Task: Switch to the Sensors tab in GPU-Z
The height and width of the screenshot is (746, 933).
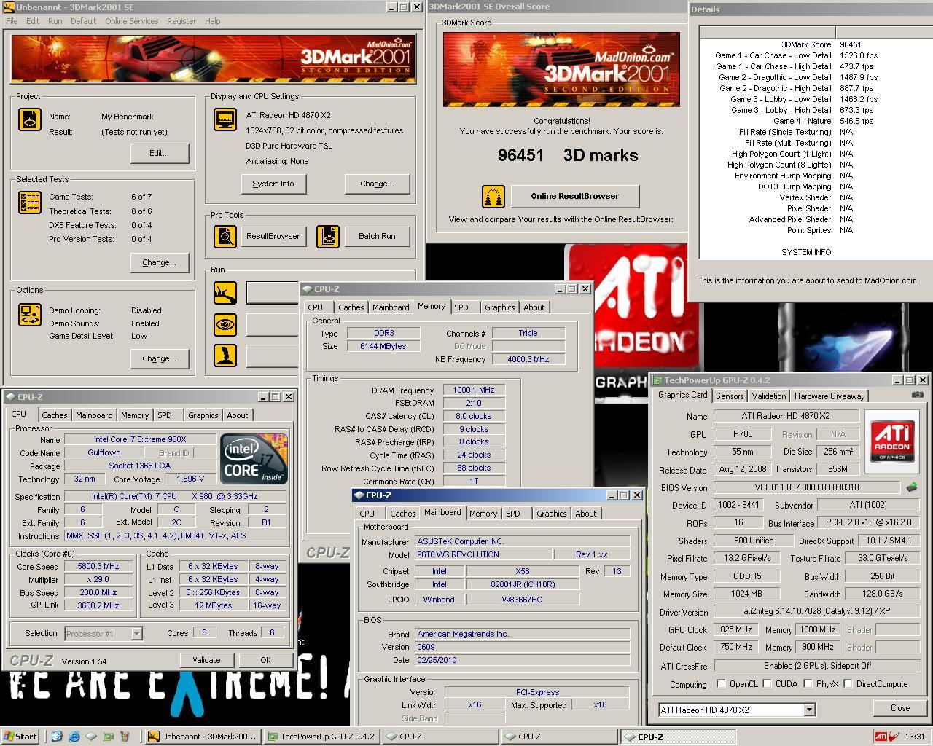Action: 730,396
